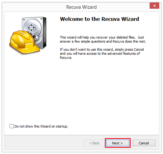Cancel the Recuva Wizard
The image size is (163, 154).
(x=144, y=143)
